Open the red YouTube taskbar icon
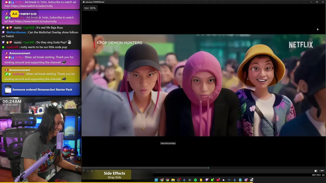The width and height of the screenshot is (326, 183). [218, 180]
